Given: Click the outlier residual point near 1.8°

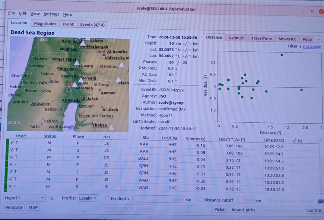Looking at the screenshot, I should point(282,55).
